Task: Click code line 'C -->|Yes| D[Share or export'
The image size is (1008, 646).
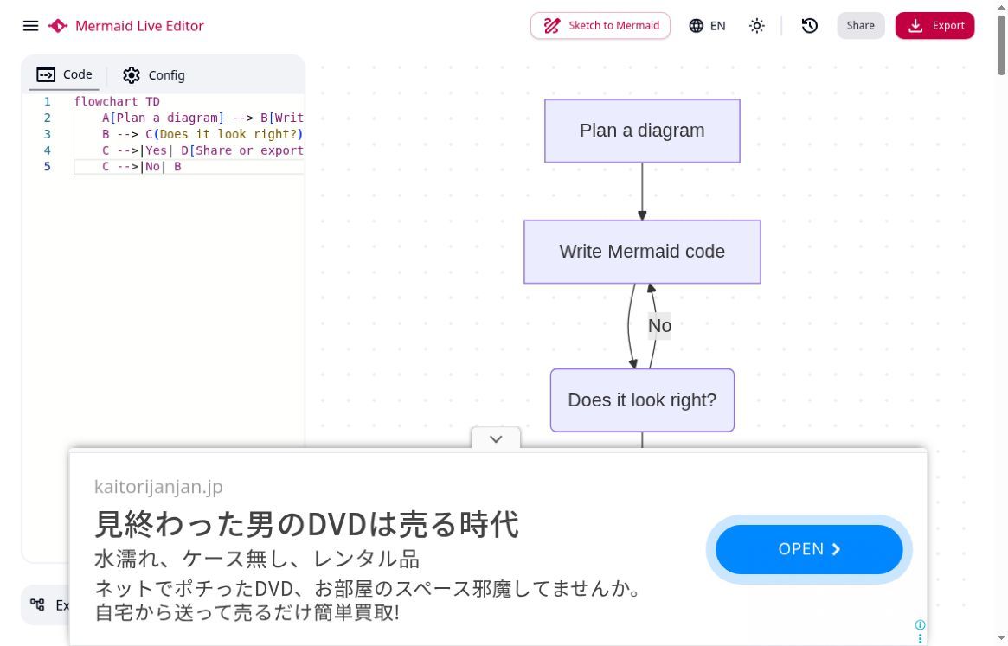Action: 202,150
